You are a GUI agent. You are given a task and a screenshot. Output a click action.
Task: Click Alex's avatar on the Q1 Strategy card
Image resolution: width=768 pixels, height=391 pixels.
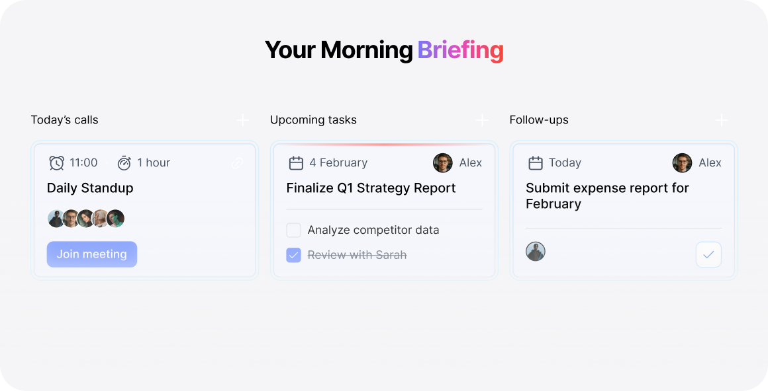tap(442, 162)
